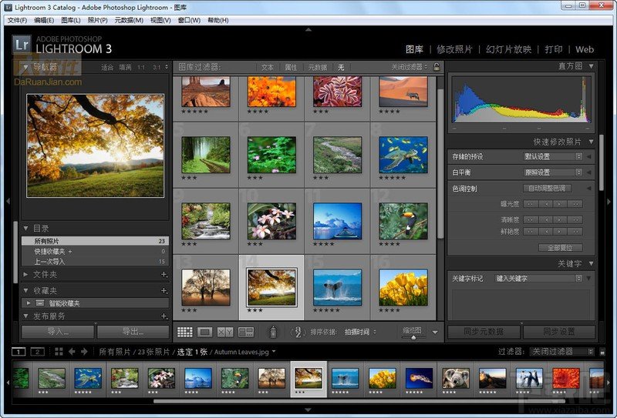This screenshot has width=617, height=418.
Task: Toggle the a-z sort direction icon
Action: point(298,332)
